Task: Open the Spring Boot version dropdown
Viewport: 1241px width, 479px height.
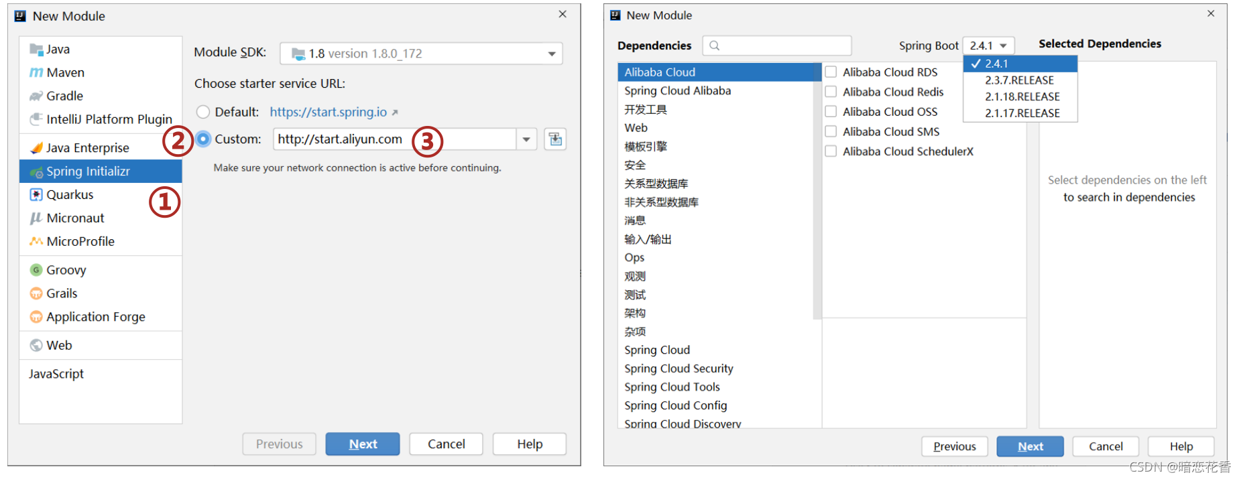Action: 988,46
